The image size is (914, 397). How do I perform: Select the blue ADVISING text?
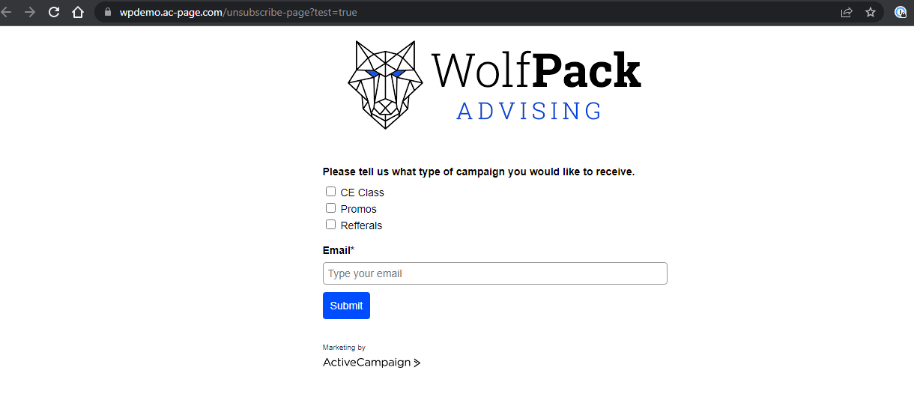click(x=529, y=111)
